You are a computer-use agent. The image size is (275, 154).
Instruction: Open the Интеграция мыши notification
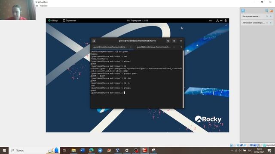point(251,16)
